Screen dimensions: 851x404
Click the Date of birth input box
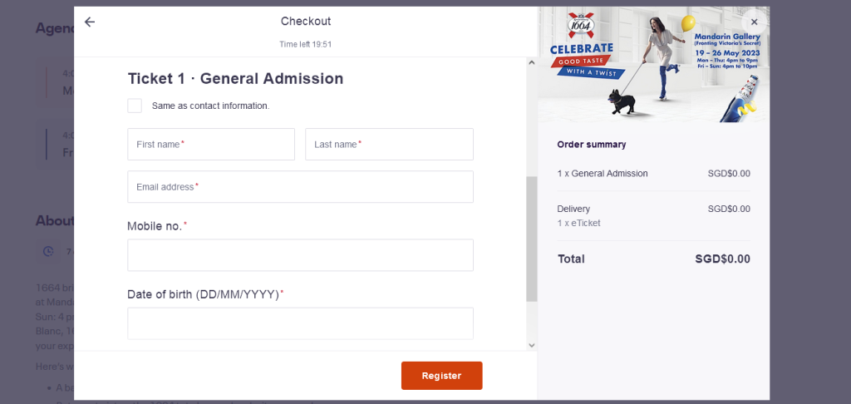coord(300,323)
